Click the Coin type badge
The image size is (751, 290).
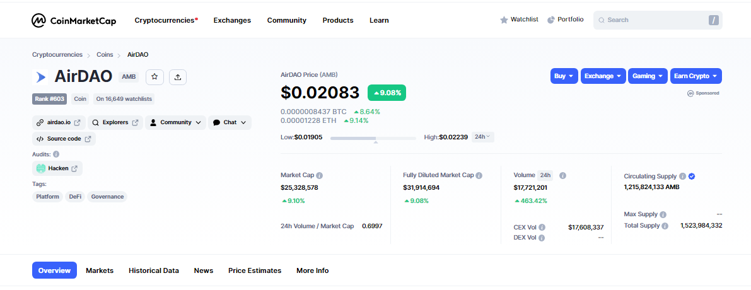click(x=80, y=99)
